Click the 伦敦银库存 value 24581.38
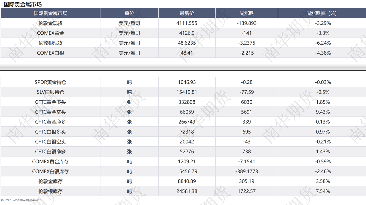Viewport: 366px width, 205px height. pos(187,191)
